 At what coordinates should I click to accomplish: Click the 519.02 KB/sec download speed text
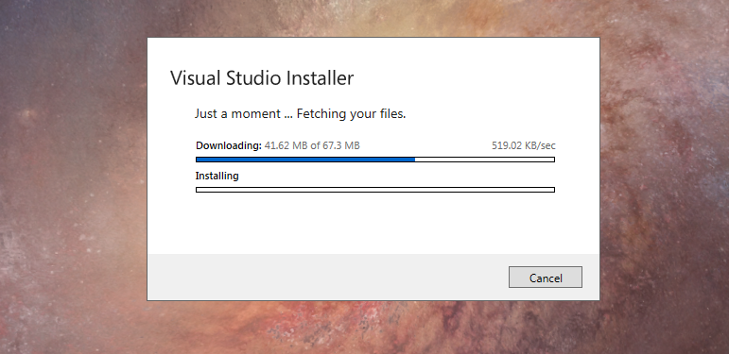pos(524,145)
